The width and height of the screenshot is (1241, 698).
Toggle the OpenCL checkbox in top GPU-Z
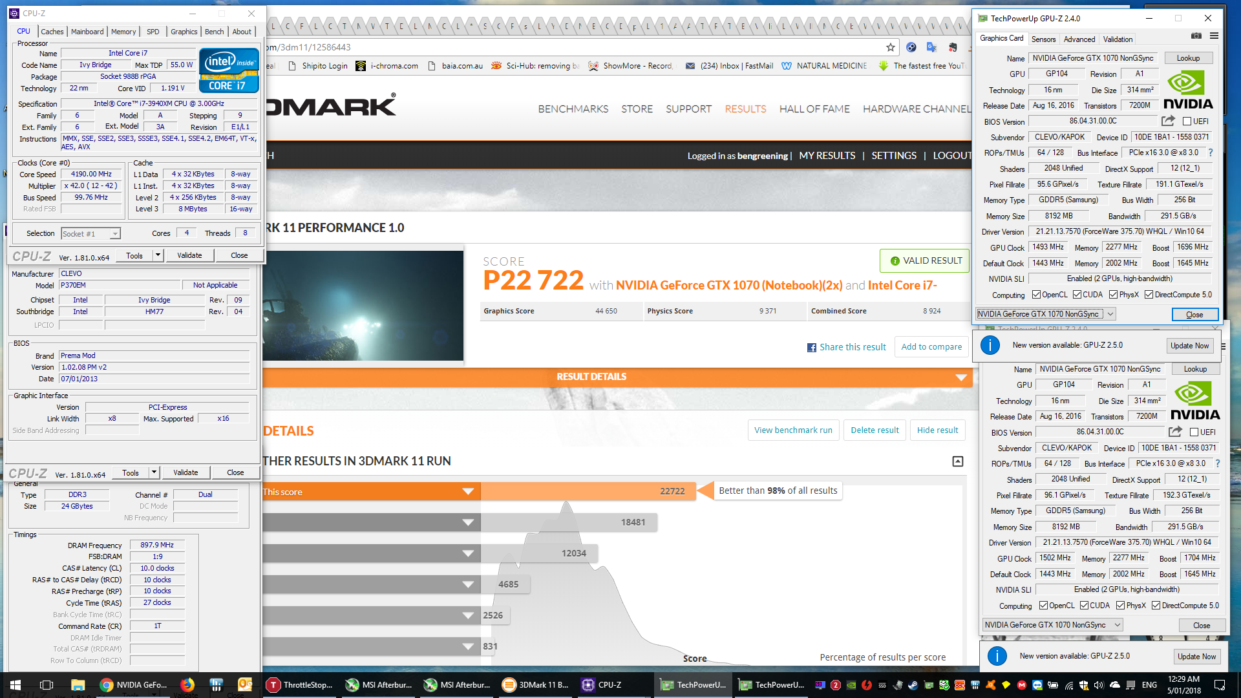[x=1036, y=295]
